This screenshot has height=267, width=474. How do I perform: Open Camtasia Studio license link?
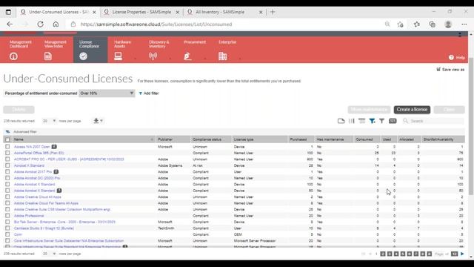pos(44,228)
